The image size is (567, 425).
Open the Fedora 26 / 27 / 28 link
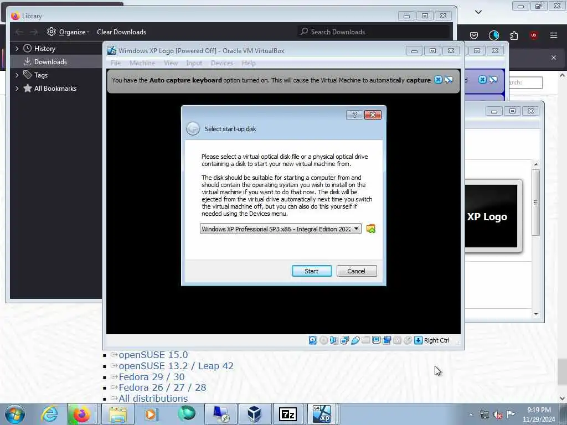[162, 387]
